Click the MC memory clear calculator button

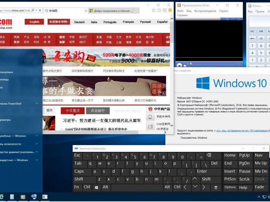point(252,31)
